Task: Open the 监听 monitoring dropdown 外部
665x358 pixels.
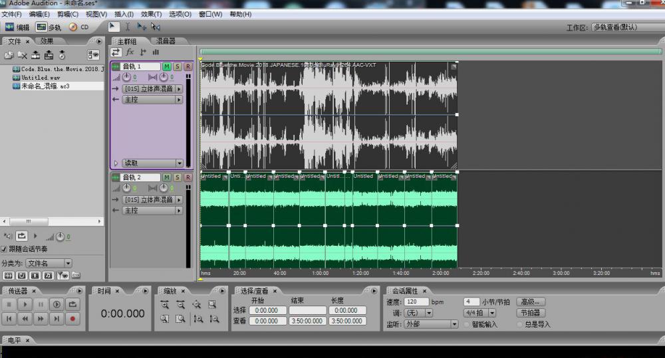Action: pyautogui.click(x=431, y=324)
